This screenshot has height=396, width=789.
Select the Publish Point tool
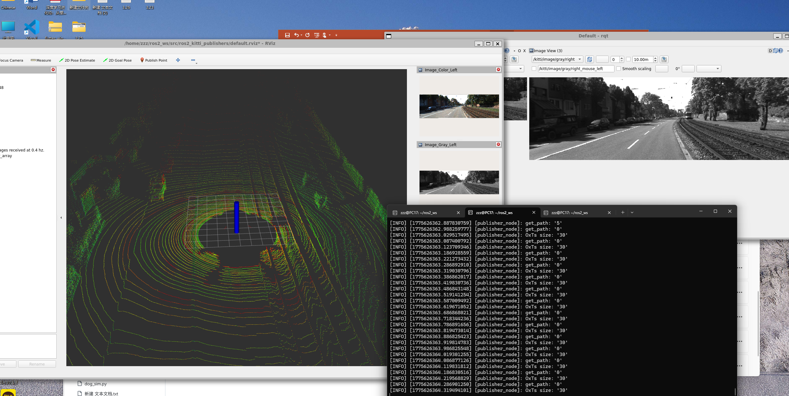153,60
